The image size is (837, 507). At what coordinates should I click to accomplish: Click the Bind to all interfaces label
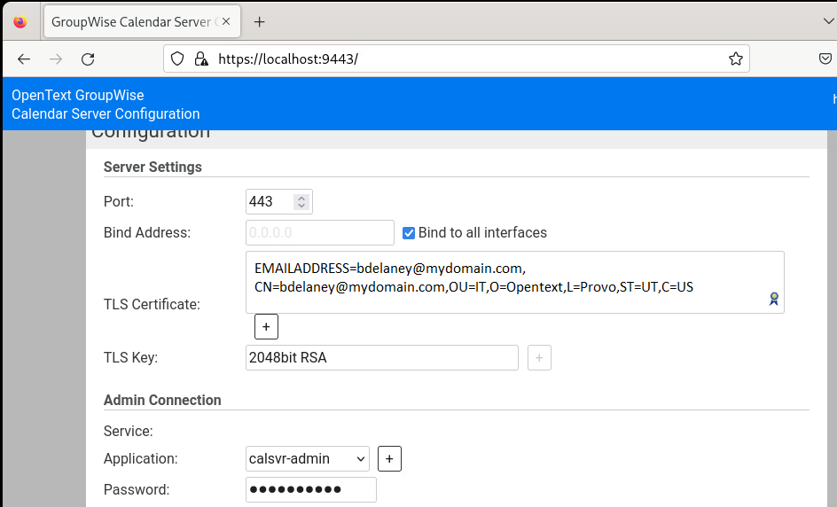(482, 233)
